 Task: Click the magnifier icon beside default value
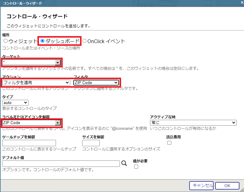[124, 163]
